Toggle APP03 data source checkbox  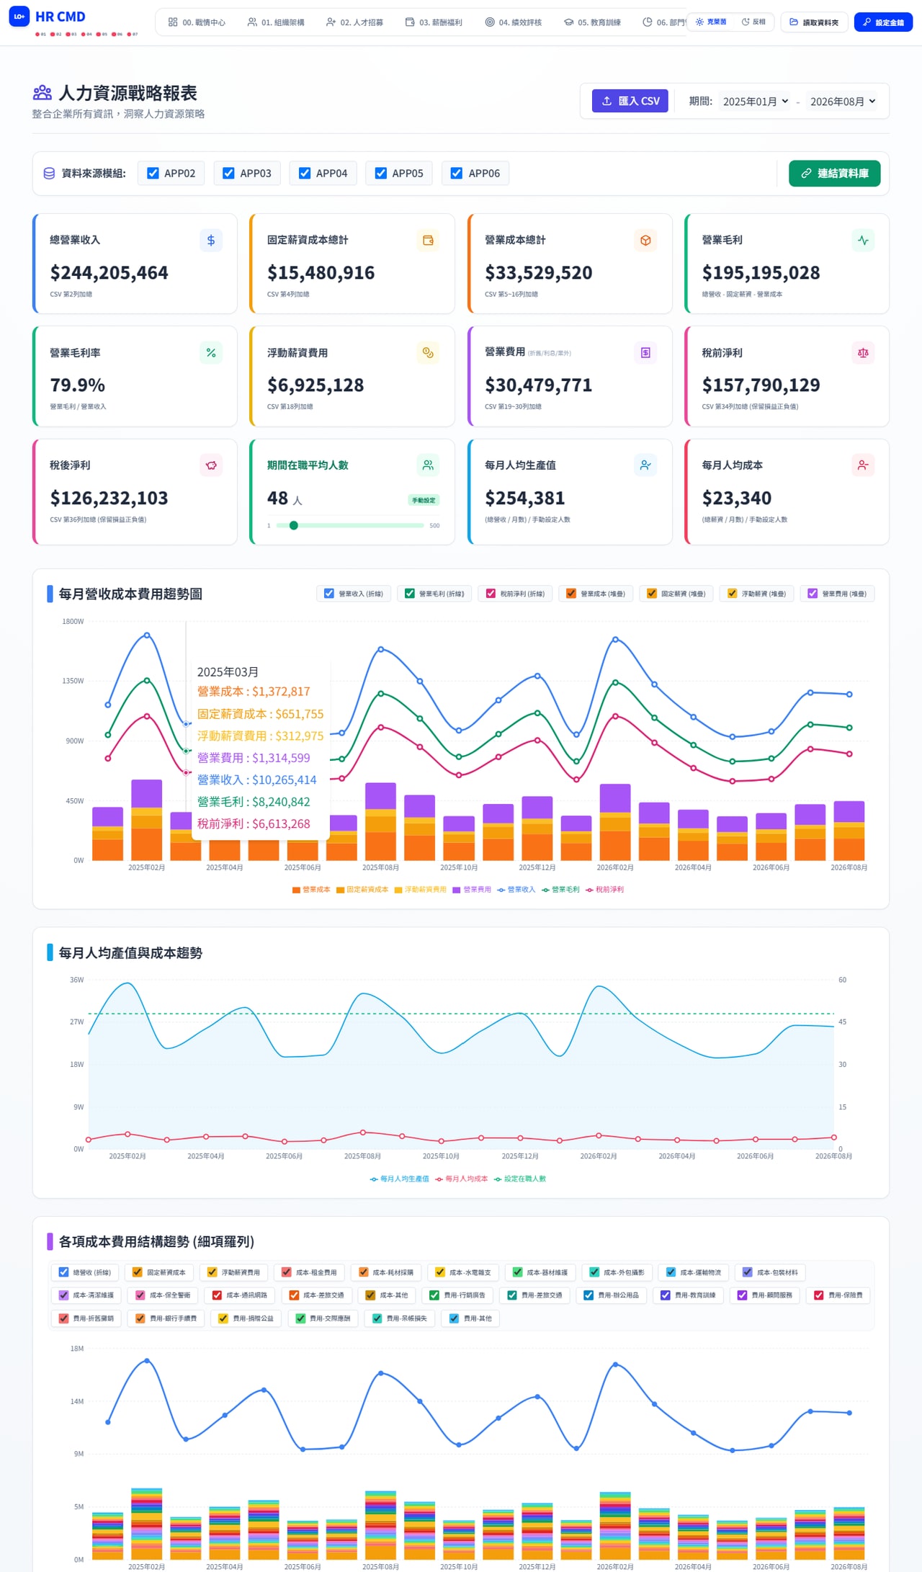pos(228,173)
